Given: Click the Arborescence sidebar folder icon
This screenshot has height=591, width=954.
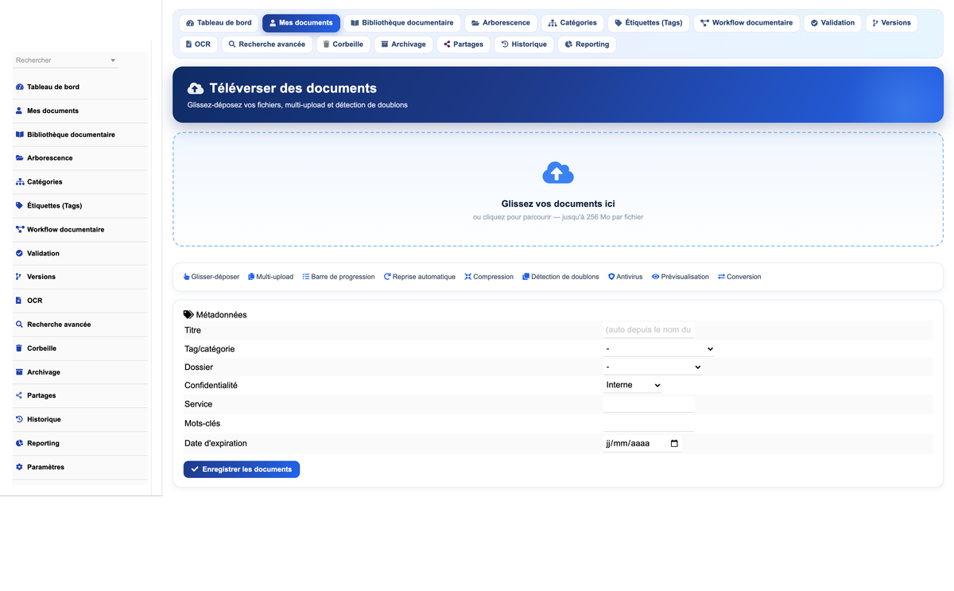Looking at the screenshot, I should 20,158.
